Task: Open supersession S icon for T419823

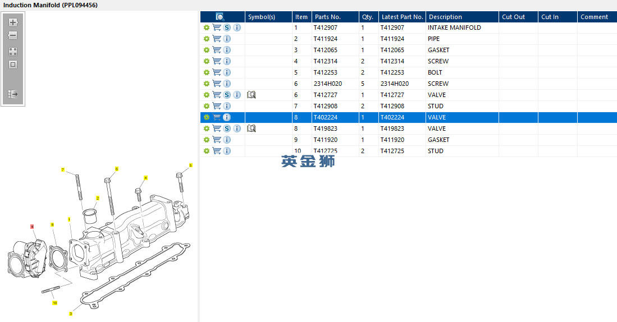Action: tap(227, 128)
